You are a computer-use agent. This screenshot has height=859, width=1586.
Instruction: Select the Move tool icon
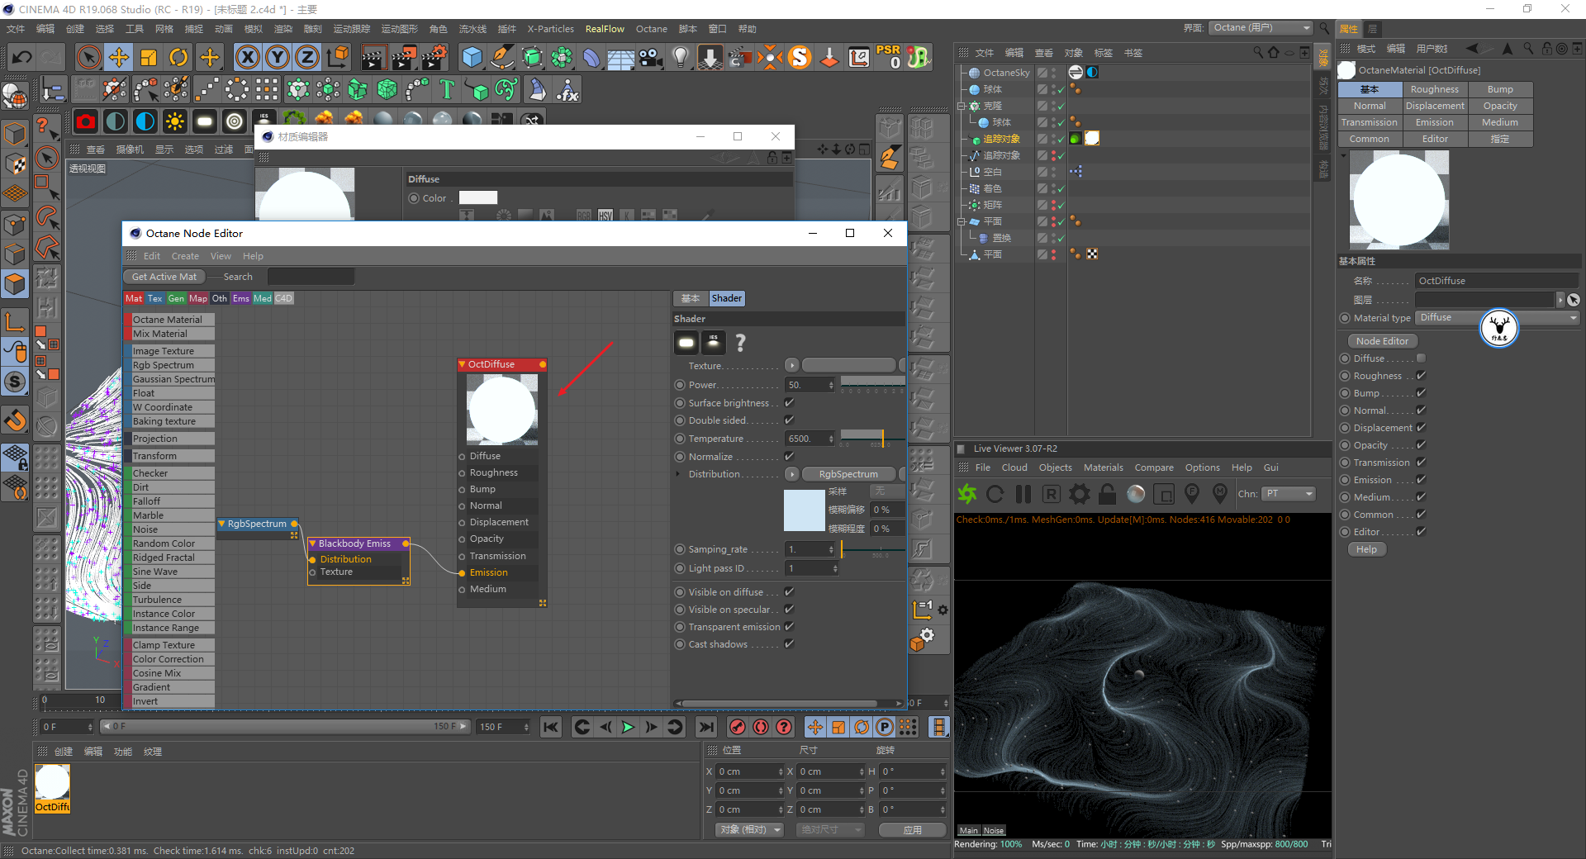118,57
